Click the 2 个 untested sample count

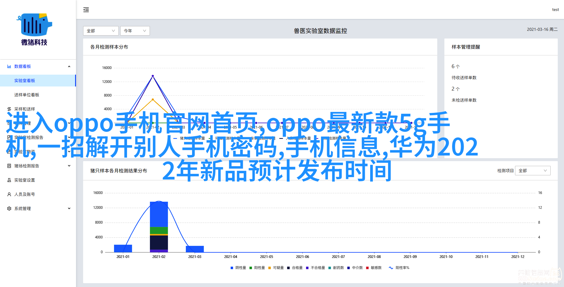click(x=456, y=89)
